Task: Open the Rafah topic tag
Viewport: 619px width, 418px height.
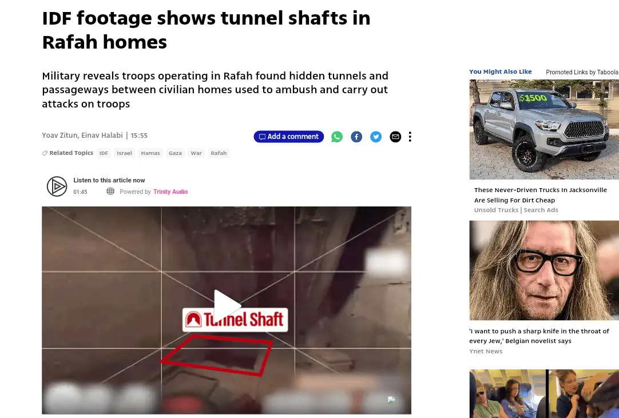Action: pyautogui.click(x=219, y=153)
